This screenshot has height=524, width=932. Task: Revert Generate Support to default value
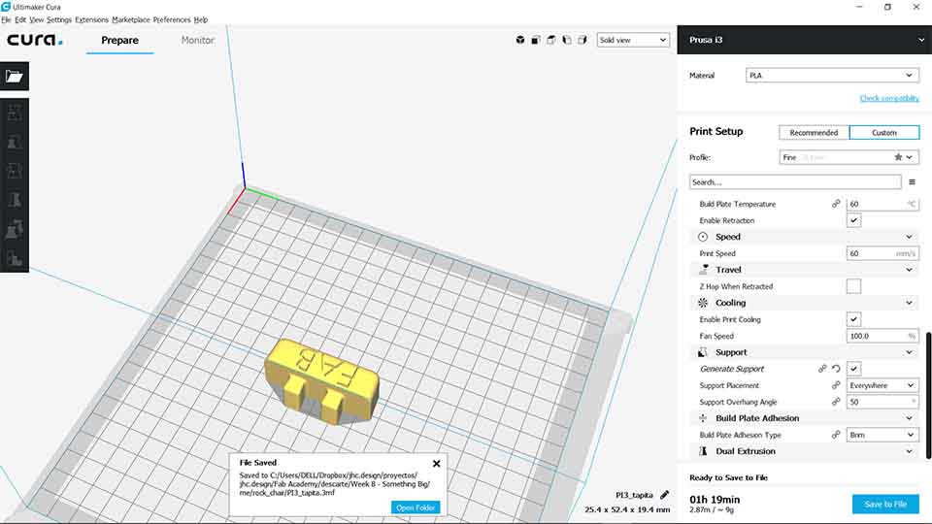[836, 369]
